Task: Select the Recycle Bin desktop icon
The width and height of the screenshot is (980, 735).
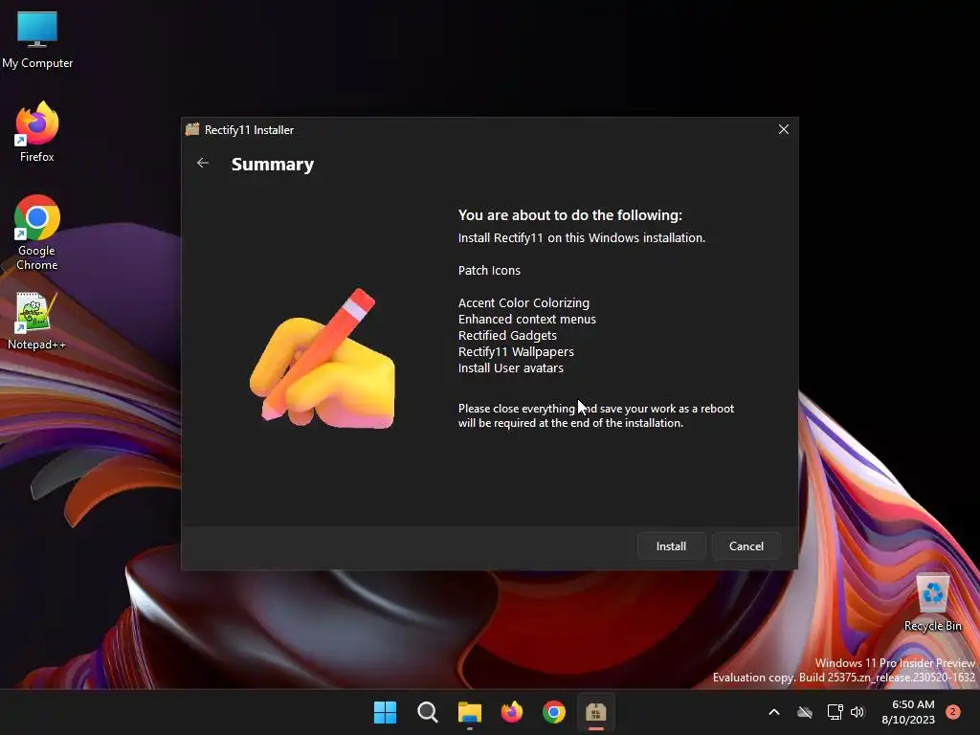Action: coord(932,603)
